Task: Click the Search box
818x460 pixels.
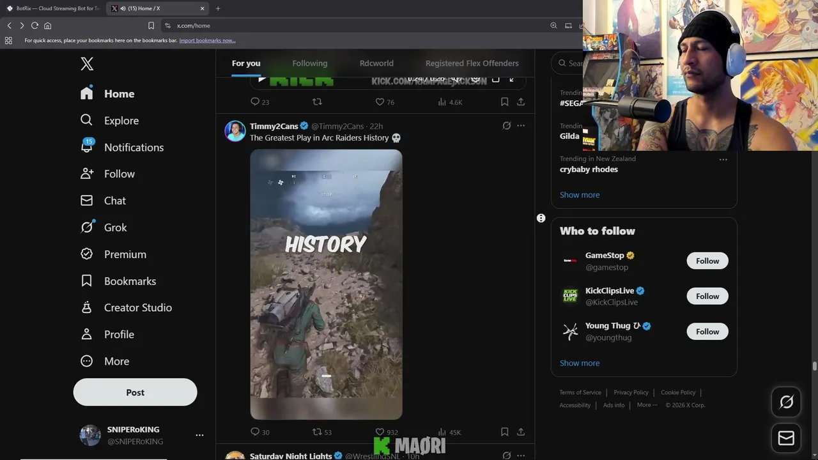Action: (567, 63)
